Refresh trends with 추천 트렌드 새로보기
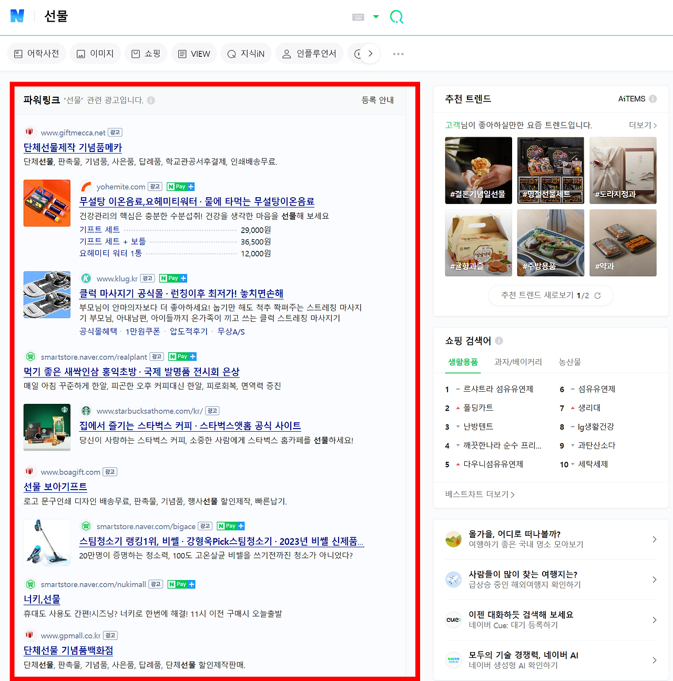673x681 pixels. point(550,296)
